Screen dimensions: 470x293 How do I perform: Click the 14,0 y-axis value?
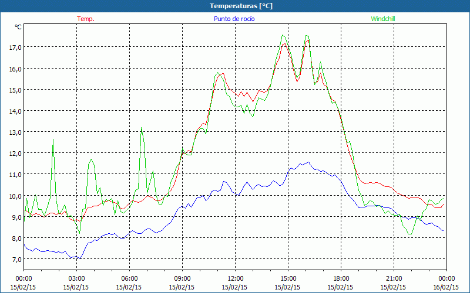click(15, 111)
